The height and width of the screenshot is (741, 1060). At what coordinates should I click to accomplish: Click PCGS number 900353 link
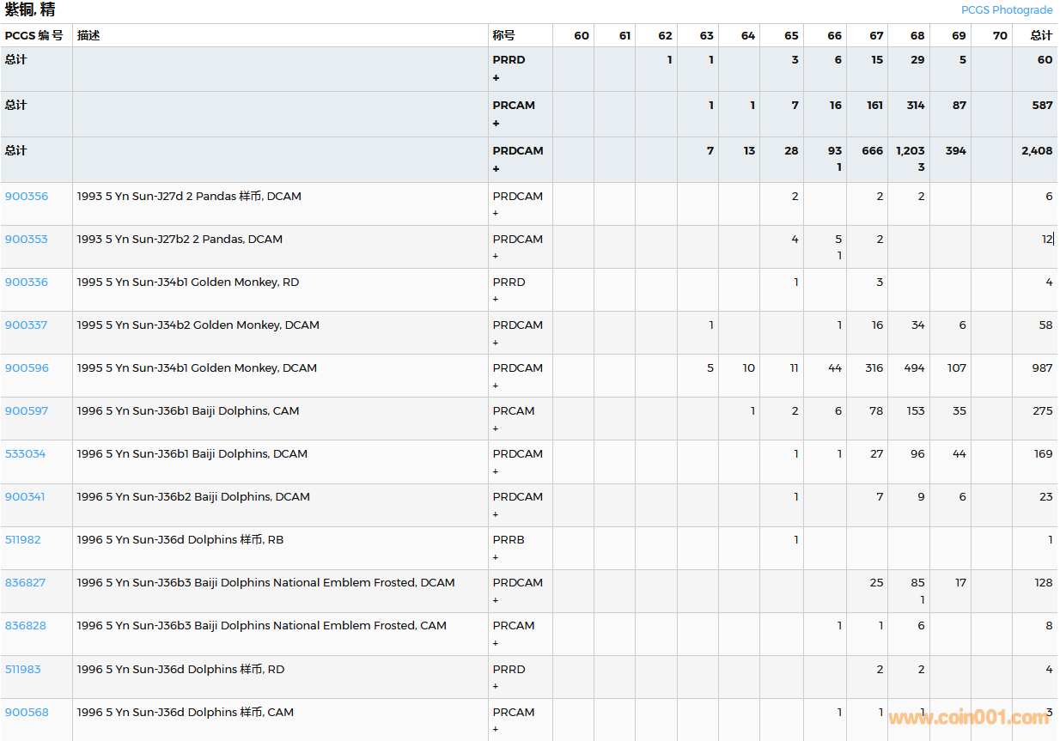coord(27,240)
